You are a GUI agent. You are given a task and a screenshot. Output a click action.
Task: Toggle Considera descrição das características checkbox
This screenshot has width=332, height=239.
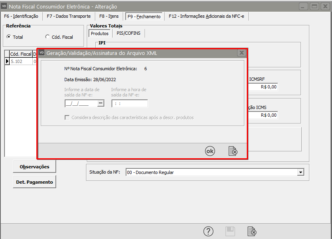pyautogui.click(x=67, y=117)
